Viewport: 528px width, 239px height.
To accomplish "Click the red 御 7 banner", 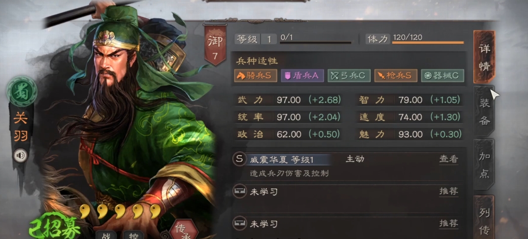I will [x=215, y=45].
